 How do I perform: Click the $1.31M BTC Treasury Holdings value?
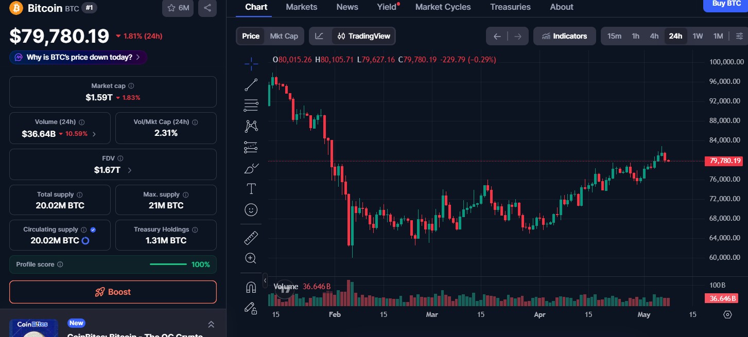(x=166, y=240)
